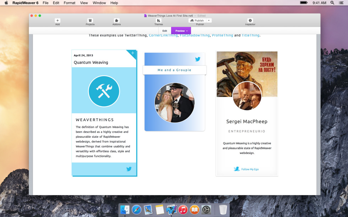Open the Themes toolbar icon

click(x=159, y=21)
